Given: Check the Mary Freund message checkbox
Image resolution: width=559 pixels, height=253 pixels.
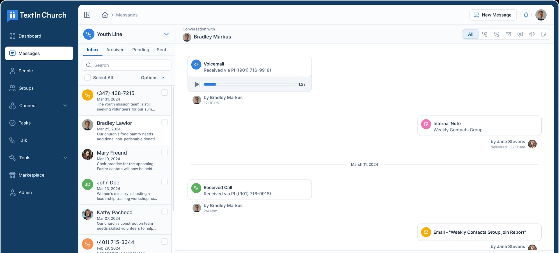Looking at the screenshot, I should (x=164, y=152).
